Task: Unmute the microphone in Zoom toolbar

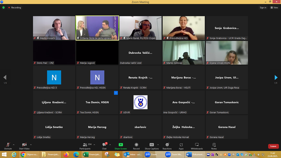Action: tap(7, 145)
